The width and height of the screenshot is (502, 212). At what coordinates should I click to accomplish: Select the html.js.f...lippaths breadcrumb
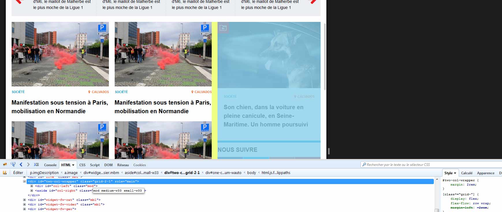[x=276, y=173]
